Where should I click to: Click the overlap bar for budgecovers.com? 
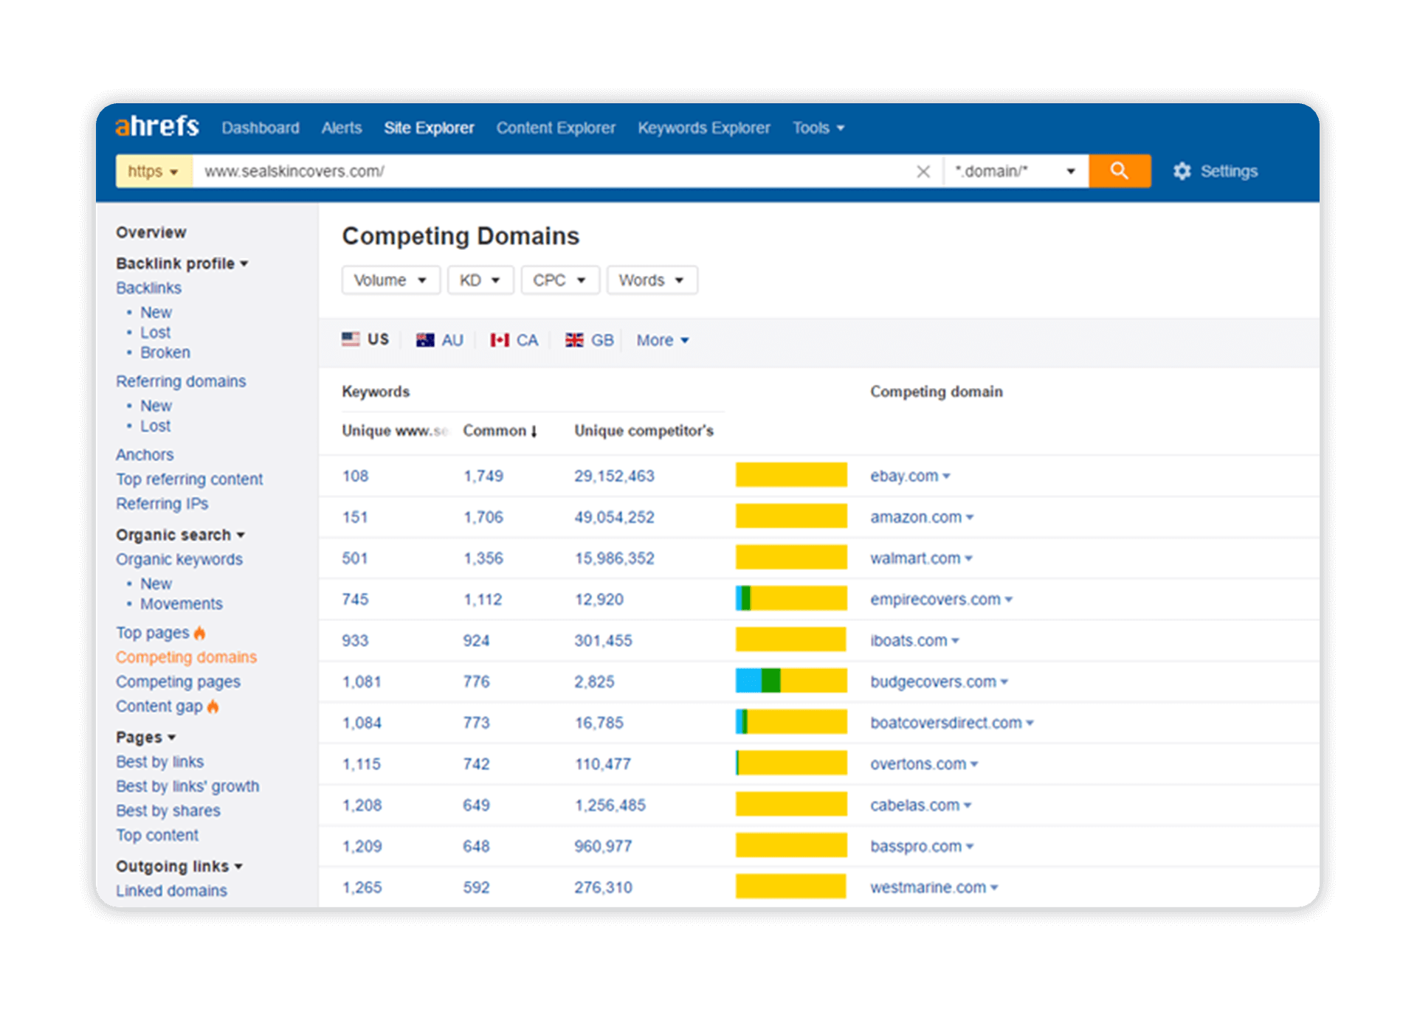tap(790, 681)
